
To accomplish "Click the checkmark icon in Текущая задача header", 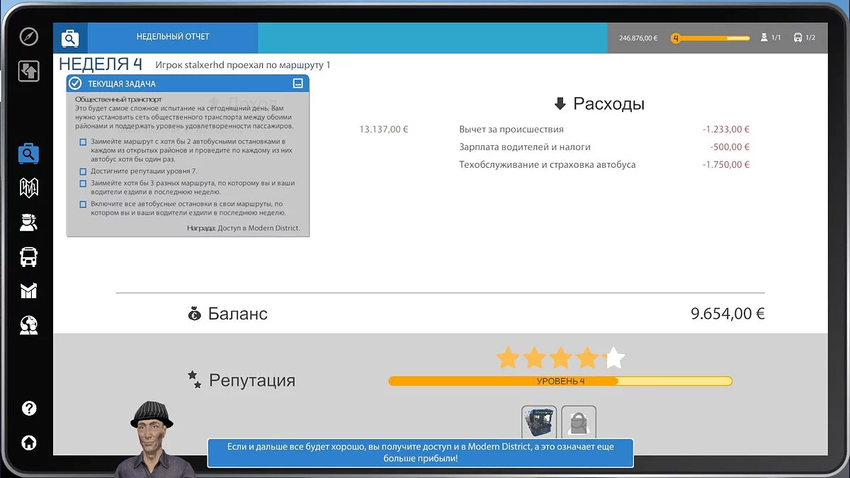I will point(75,84).
